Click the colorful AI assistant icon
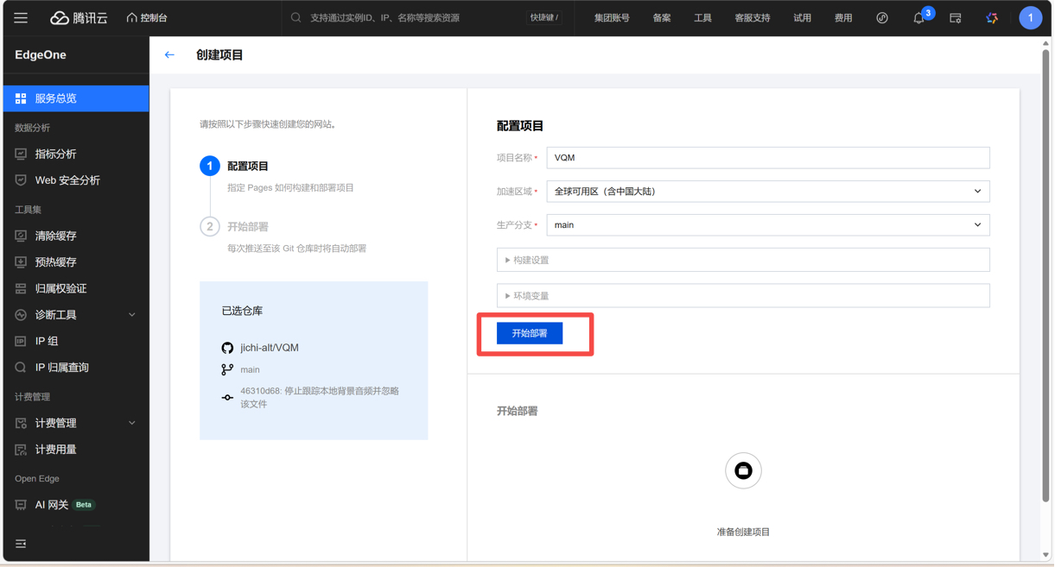 pyautogui.click(x=992, y=18)
